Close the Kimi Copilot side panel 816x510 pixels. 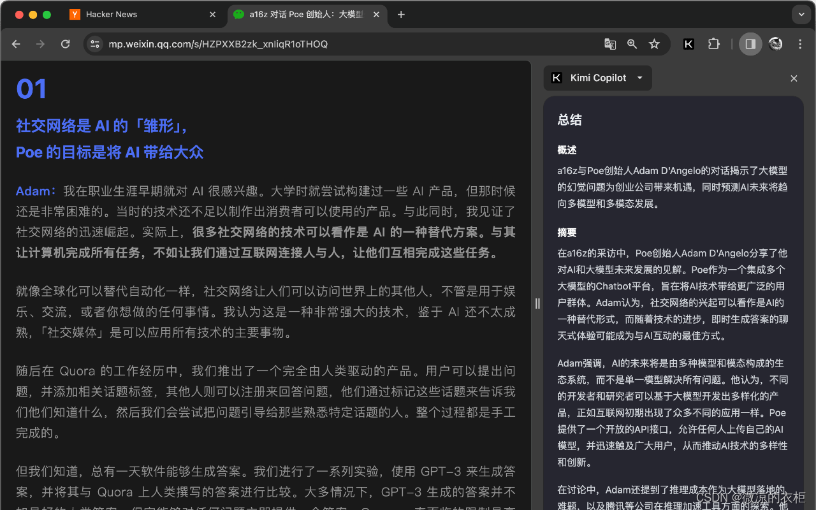coord(794,78)
